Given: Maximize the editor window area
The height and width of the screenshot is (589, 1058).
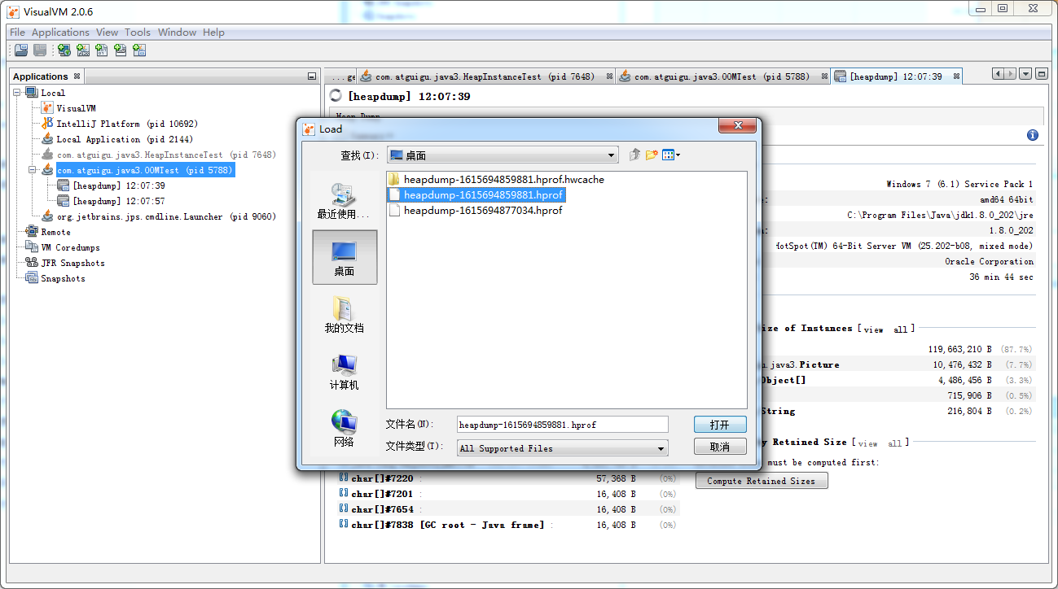Looking at the screenshot, I should (x=1041, y=74).
